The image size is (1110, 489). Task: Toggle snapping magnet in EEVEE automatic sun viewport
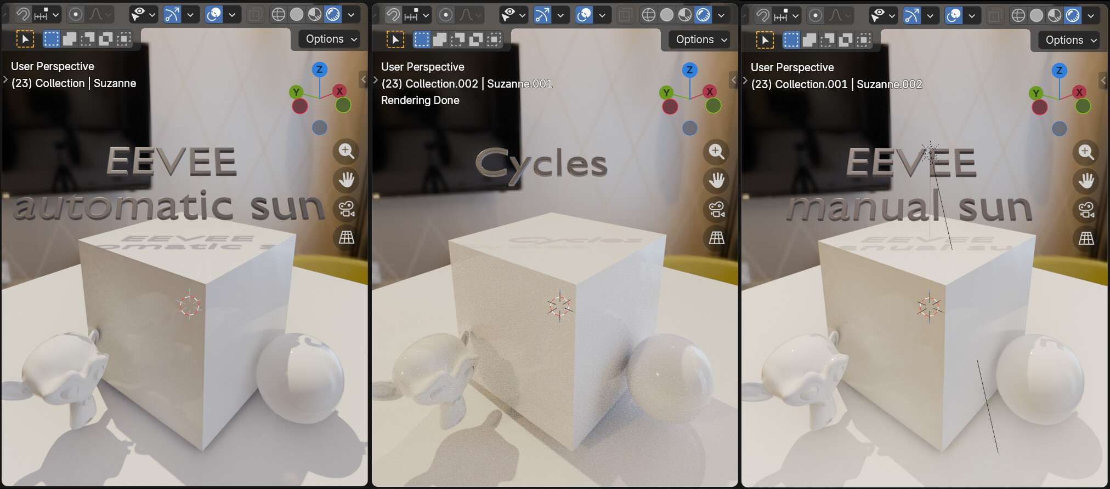(22, 14)
